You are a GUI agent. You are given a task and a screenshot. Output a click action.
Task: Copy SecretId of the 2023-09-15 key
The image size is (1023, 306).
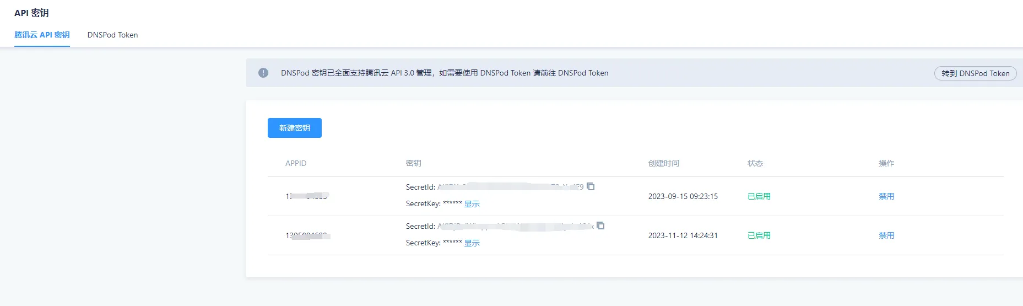click(591, 187)
